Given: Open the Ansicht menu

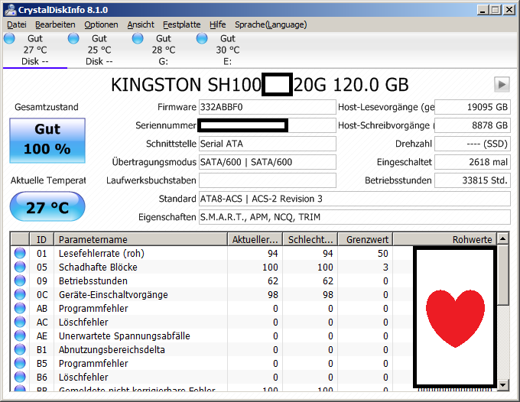Looking at the screenshot, I should coord(141,24).
